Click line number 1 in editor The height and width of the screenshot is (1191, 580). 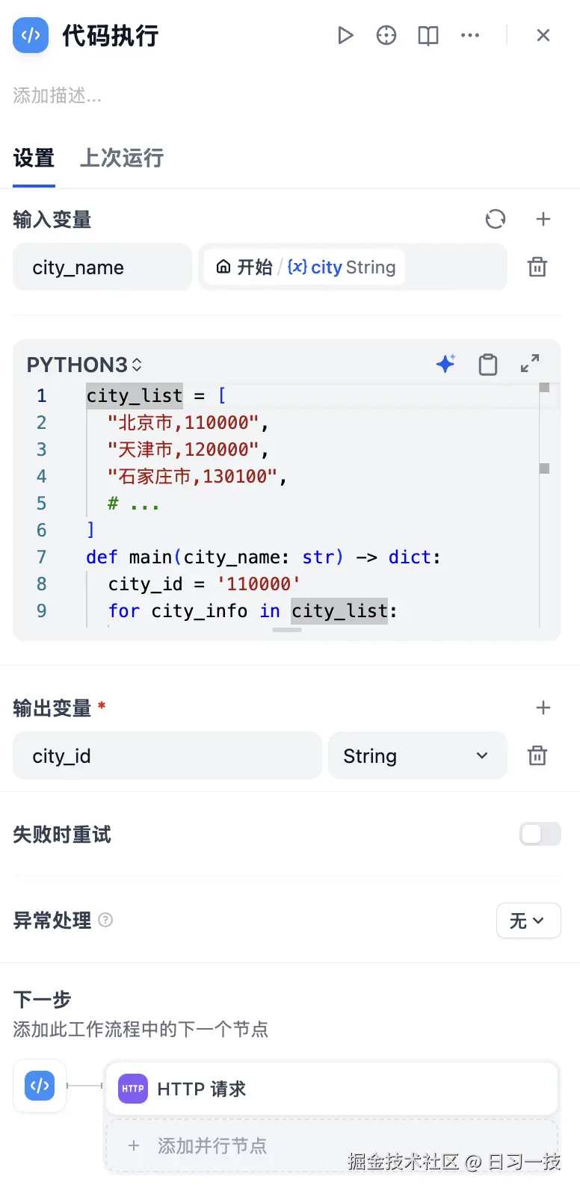(x=42, y=395)
